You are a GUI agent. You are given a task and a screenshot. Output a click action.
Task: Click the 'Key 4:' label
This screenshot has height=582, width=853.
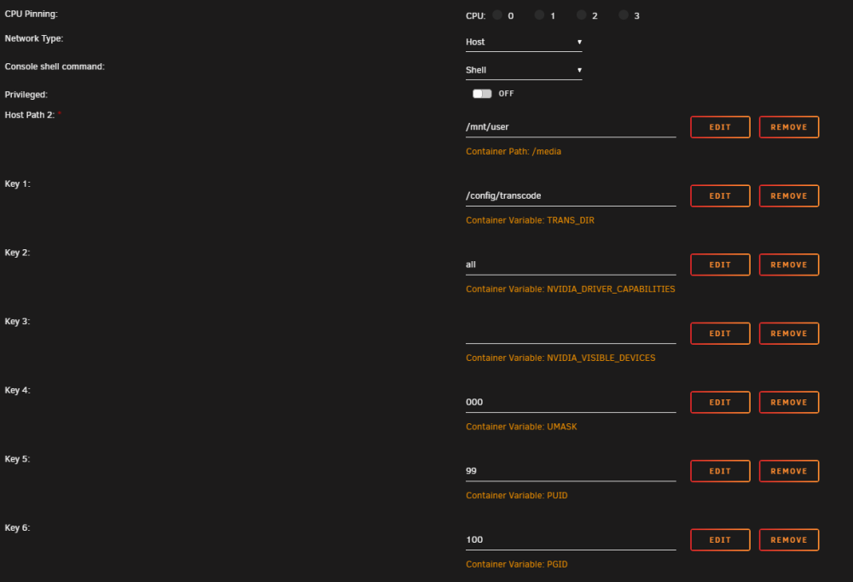17,390
